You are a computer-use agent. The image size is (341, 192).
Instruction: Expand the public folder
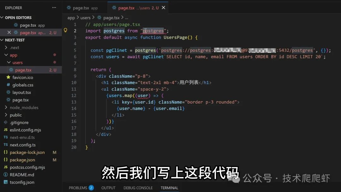click(x=15, y=115)
